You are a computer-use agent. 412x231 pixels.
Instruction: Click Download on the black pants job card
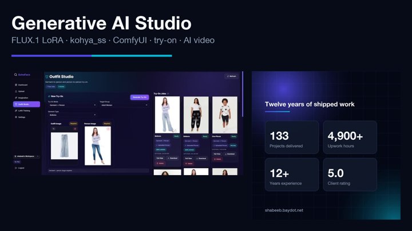201,159
